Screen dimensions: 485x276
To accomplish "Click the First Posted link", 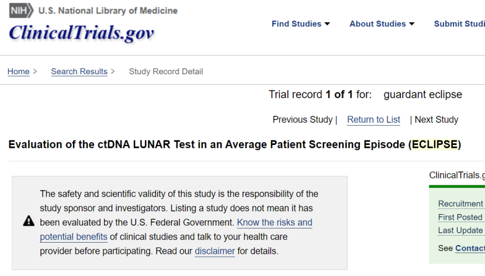I will pos(460,218).
